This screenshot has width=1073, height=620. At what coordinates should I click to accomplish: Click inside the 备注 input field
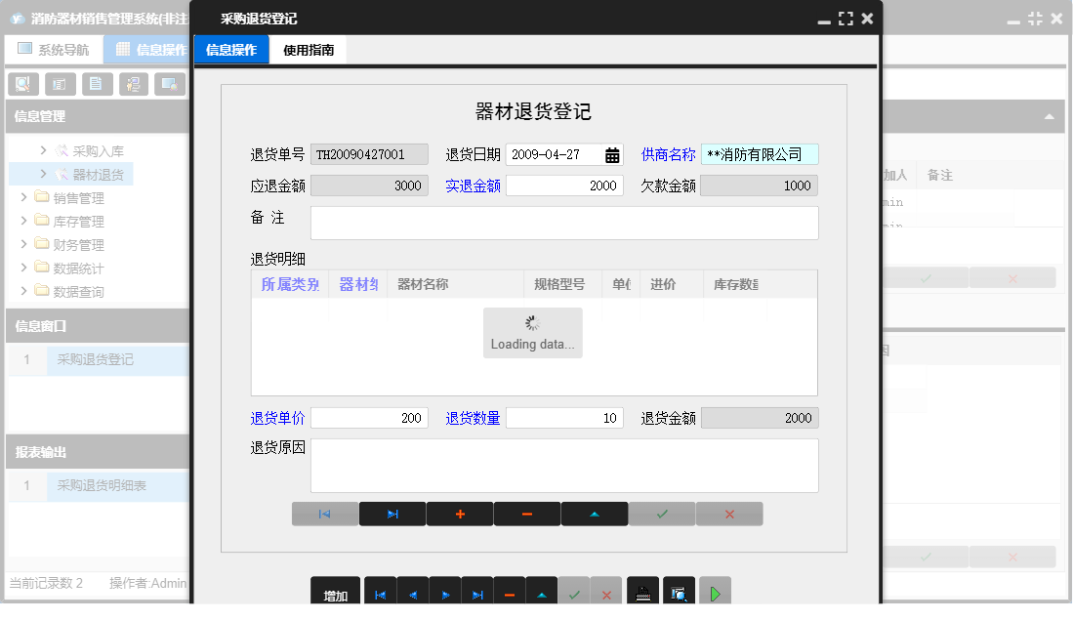564,223
